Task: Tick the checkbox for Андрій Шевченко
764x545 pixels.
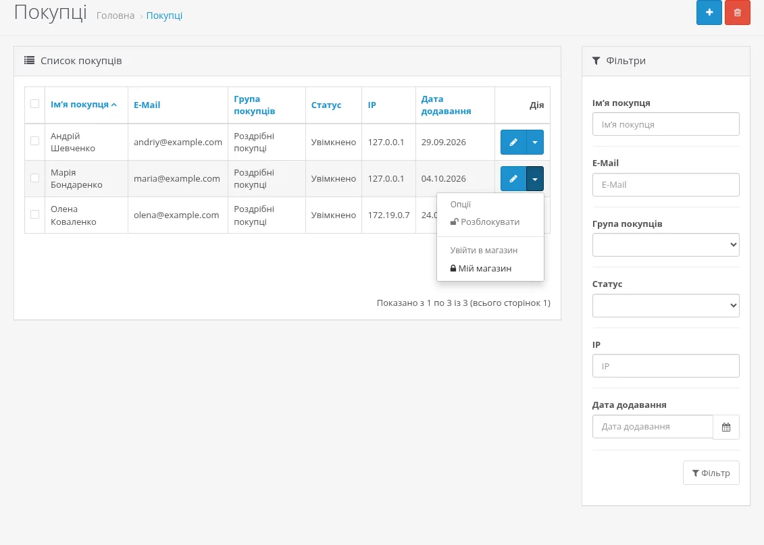Action: 34,140
